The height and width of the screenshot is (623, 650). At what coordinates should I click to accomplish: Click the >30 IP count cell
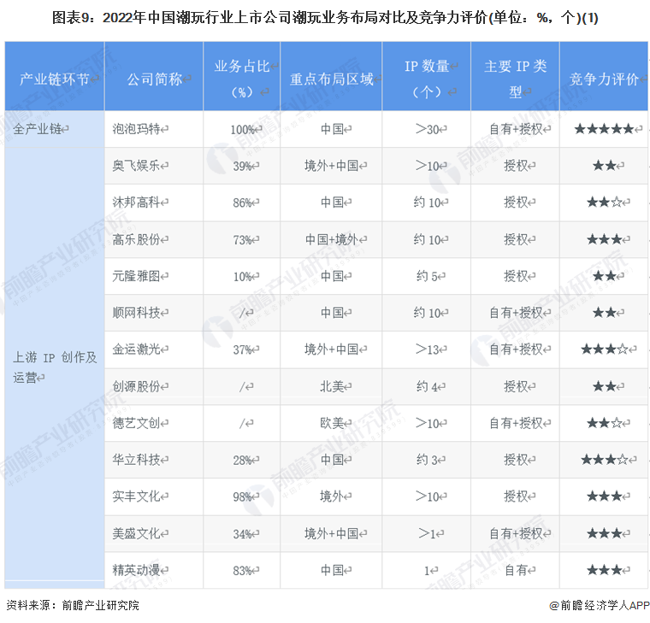[426, 129]
